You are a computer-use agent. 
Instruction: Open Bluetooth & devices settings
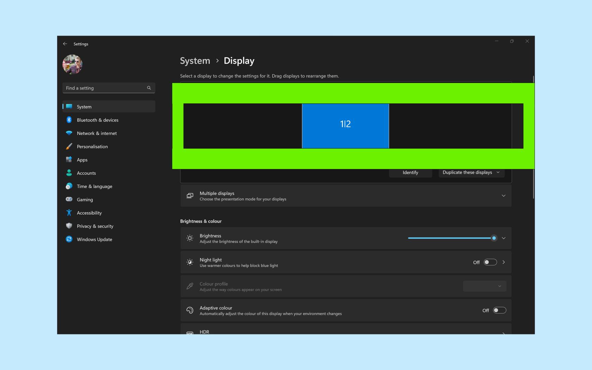(x=109, y=120)
